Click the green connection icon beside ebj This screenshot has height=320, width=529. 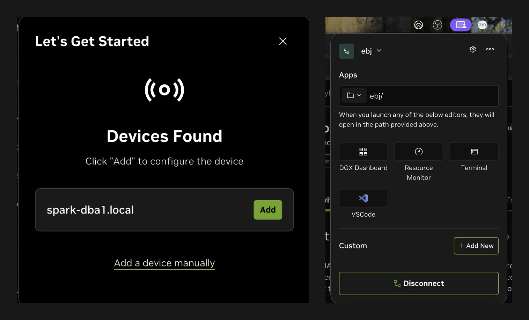click(x=347, y=51)
